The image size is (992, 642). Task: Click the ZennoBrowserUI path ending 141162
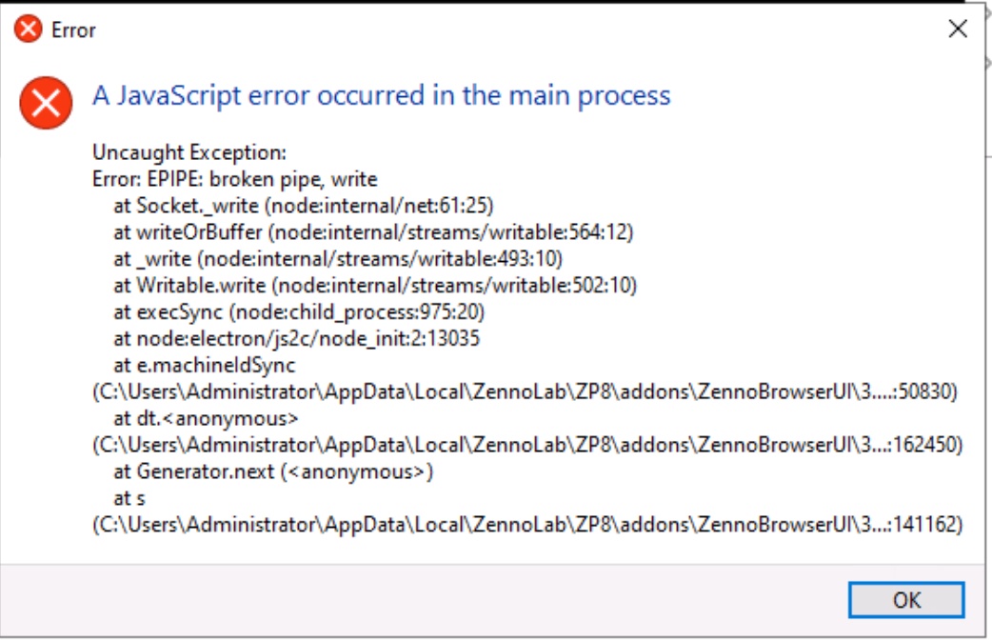(x=527, y=525)
